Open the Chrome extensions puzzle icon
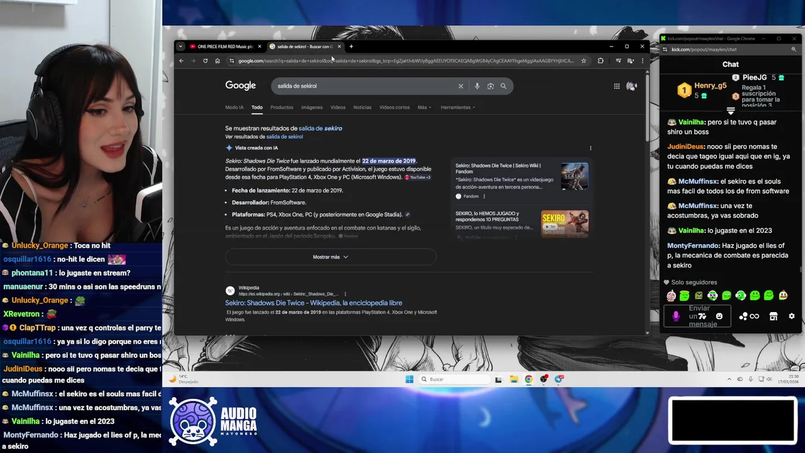The height and width of the screenshot is (453, 805). [x=601, y=61]
